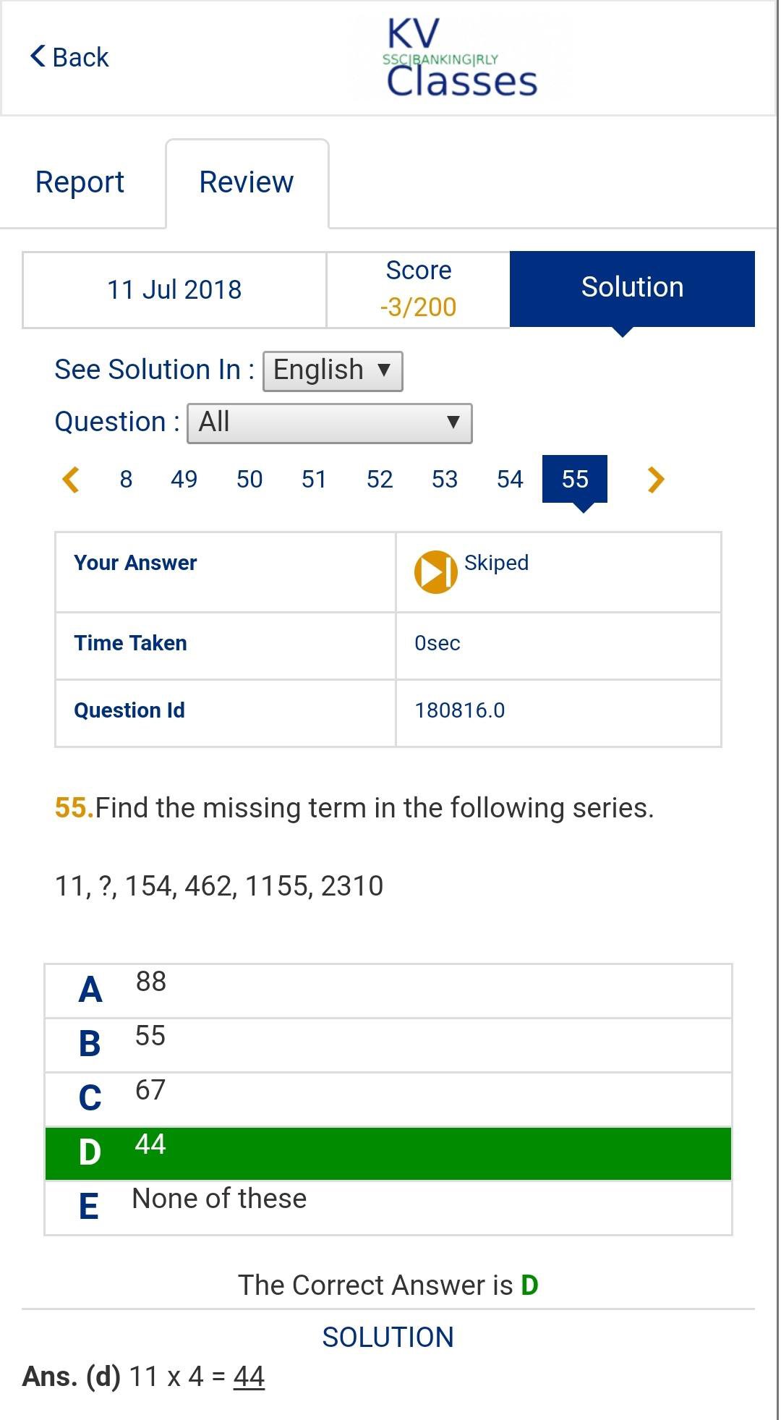Jump to question 49
Viewport: 781px width, 1420px height.
tap(184, 480)
